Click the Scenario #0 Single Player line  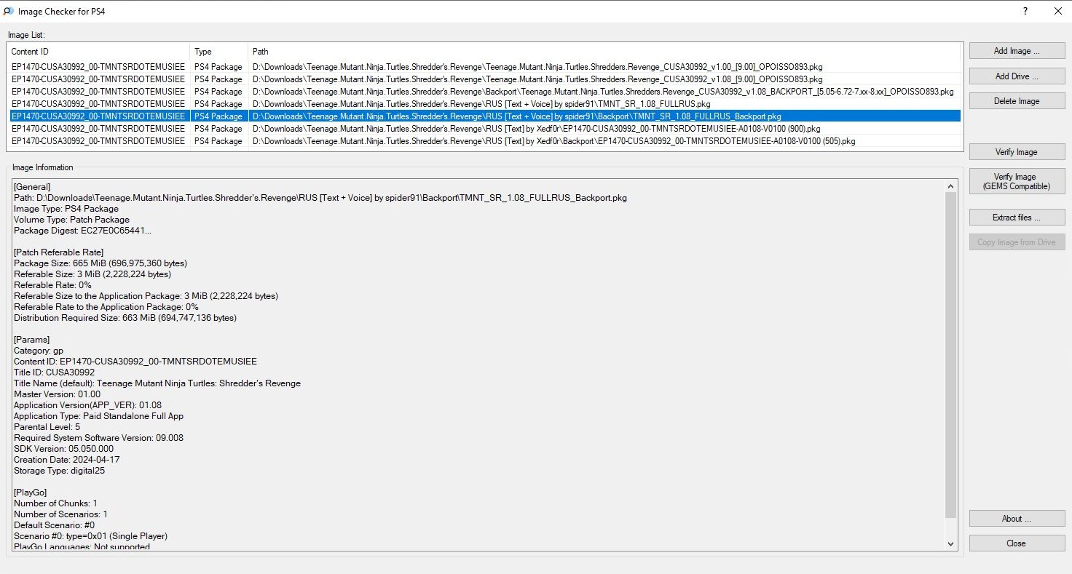91,536
